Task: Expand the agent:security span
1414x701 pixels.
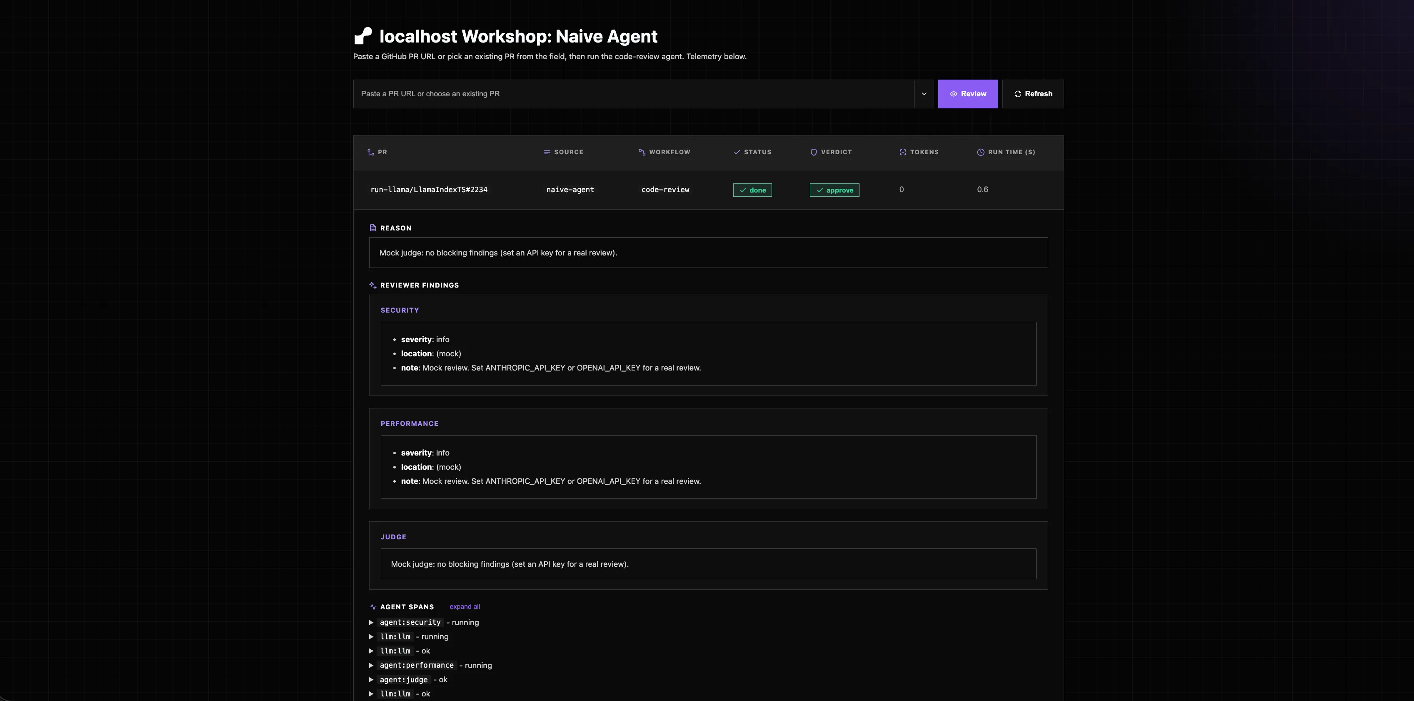Action: pos(371,623)
